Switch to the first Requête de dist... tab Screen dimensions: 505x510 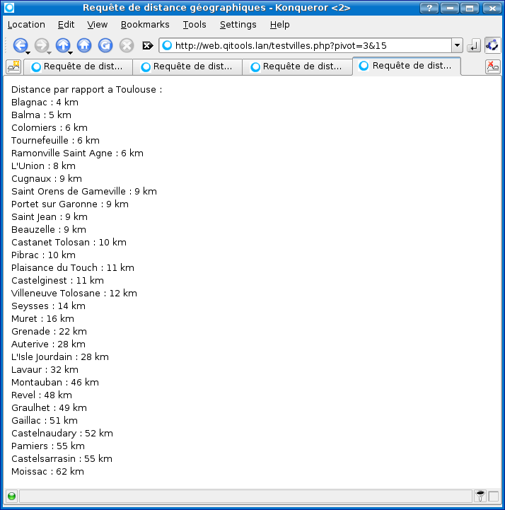pyautogui.click(x=78, y=66)
